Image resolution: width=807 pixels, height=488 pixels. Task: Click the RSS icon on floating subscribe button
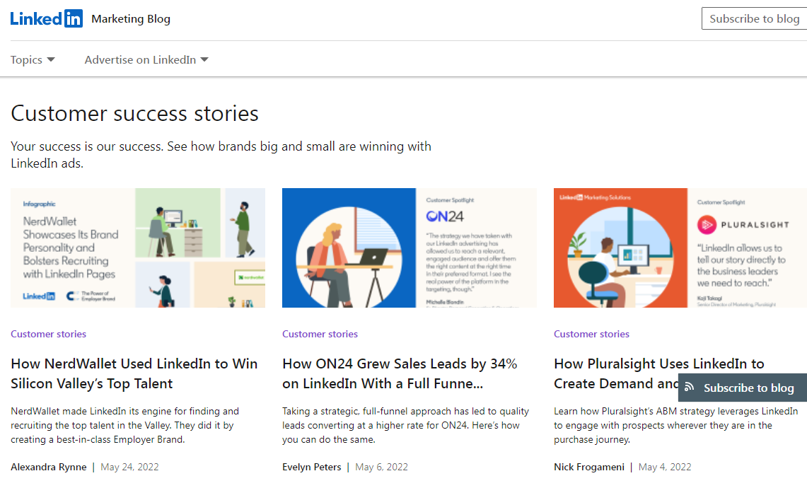coord(690,388)
